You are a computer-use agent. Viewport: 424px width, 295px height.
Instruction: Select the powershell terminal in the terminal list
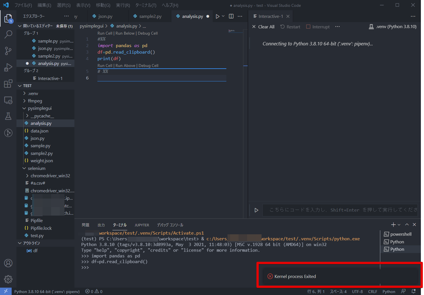pos(400,234)
